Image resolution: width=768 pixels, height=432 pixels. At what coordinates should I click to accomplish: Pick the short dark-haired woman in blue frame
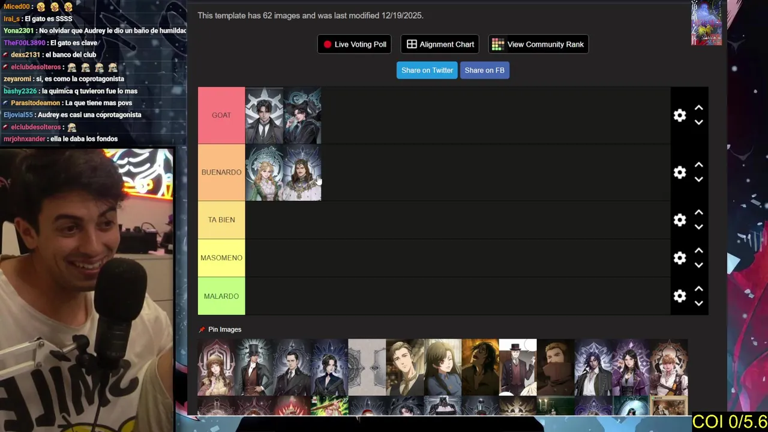click(329, 367)
